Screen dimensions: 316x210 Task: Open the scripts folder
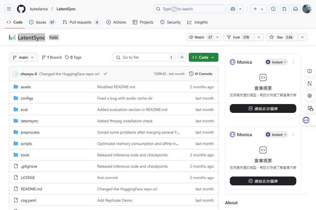(26, 144)
